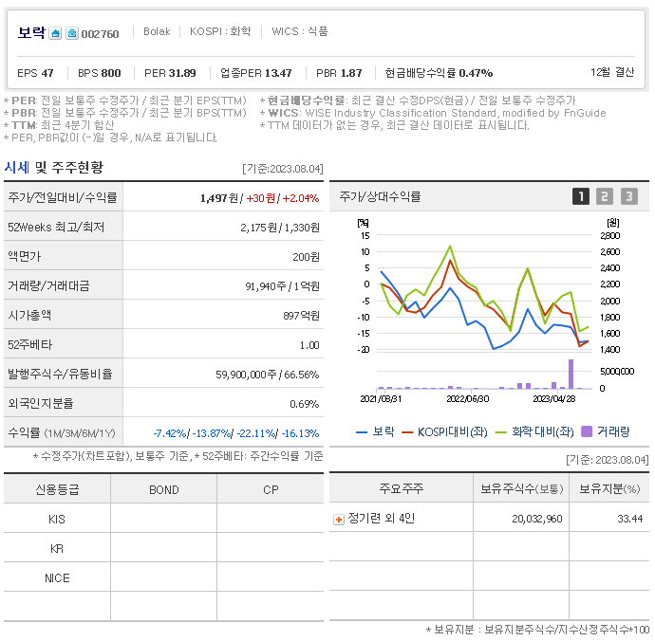655x641 pixels.
Task: Click the -16.13% one-year return
Action: coord(300,433)
